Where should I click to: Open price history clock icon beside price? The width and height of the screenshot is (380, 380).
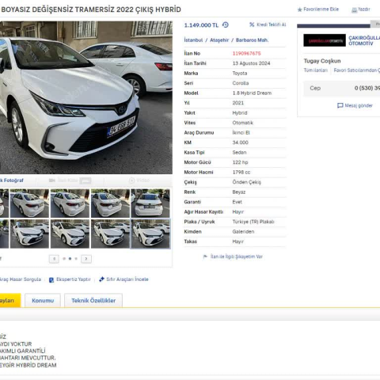[225, 25]
